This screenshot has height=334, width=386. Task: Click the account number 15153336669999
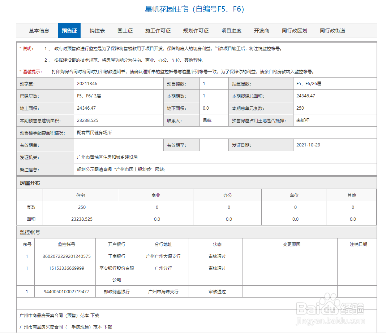click(67, 268)
